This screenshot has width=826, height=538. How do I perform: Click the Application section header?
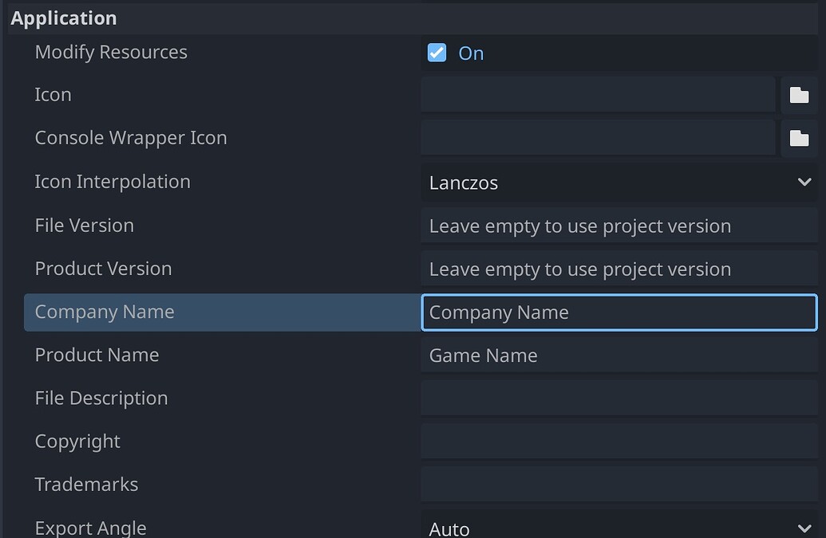pos(63,18)
